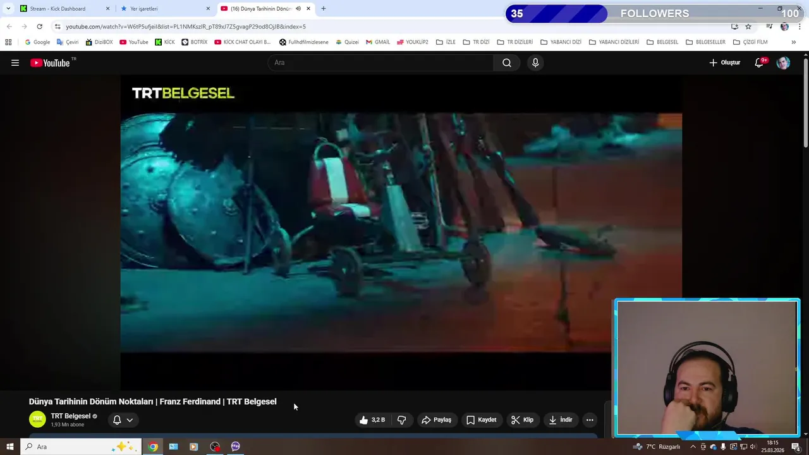Image resolution: width=809 pixels, height=455 pixels.
Task: Open GMAİL bookmark
Action: click(378, 42)
